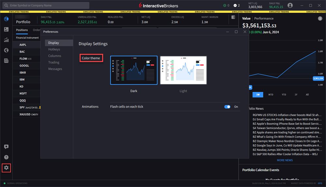Image resolution: width=326 pixels, height=187 pixels.
Task: Click the Normal Operations status indicator
Action: tap(16, 183)
